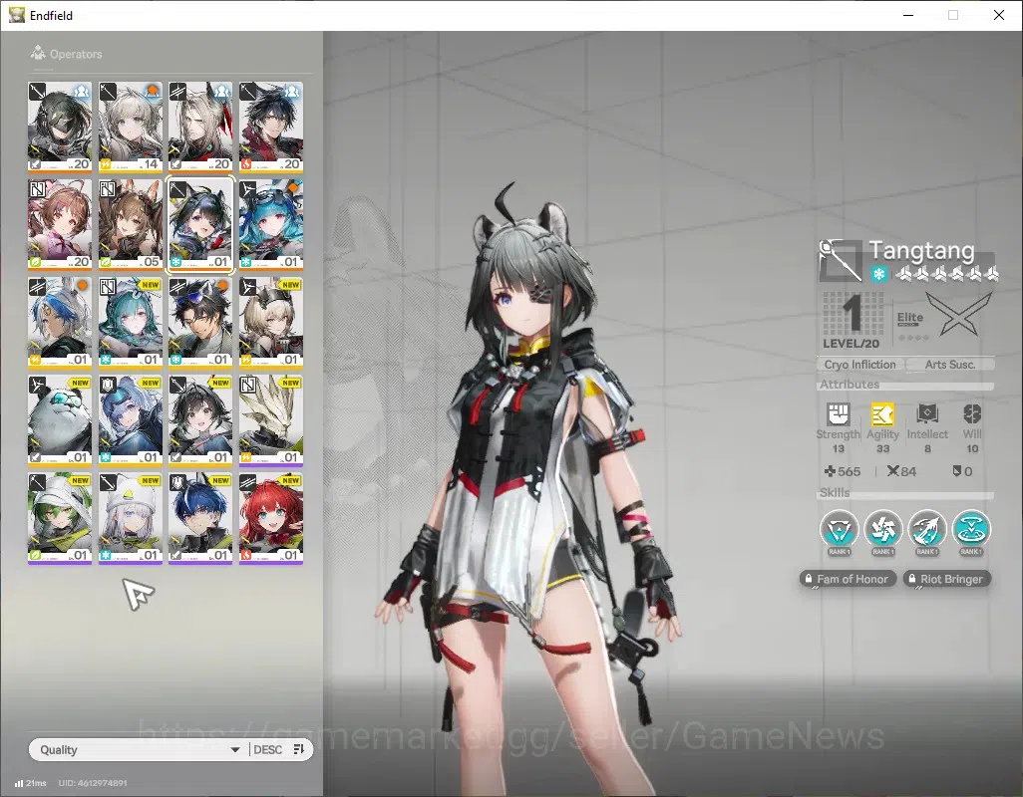Select the blue-white-haired rabbit-ear operator card
1023x797 pixels.
point(60,323)
